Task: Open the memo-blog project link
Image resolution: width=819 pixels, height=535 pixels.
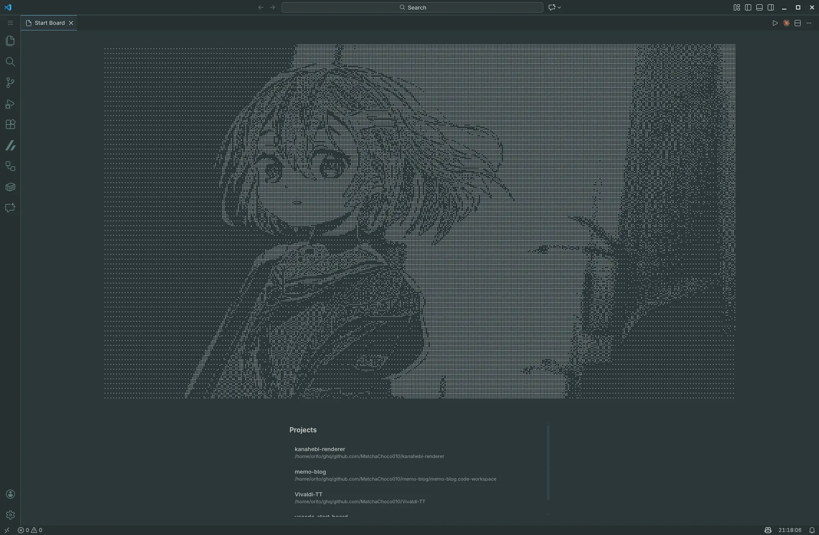Action: click(310, 472)
